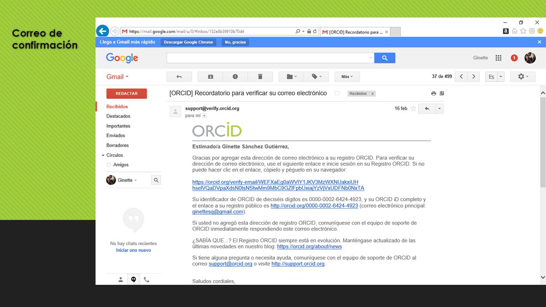The image size is (546, 307).
Task: Click the browser back arrow button
Action: 102,31
